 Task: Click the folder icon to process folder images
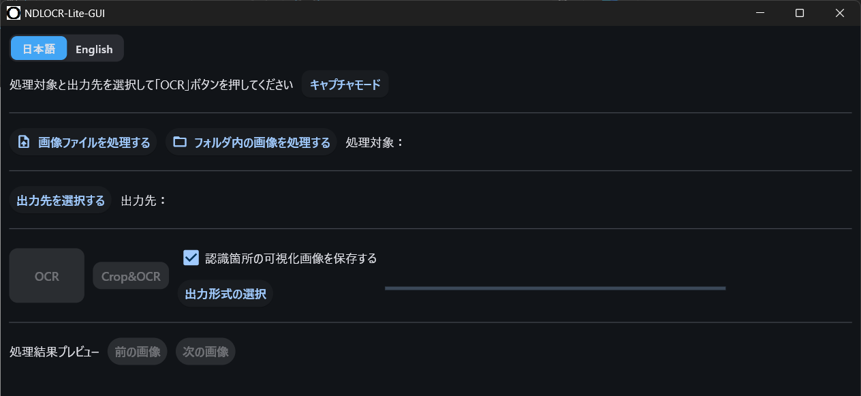tap(180, 142)
